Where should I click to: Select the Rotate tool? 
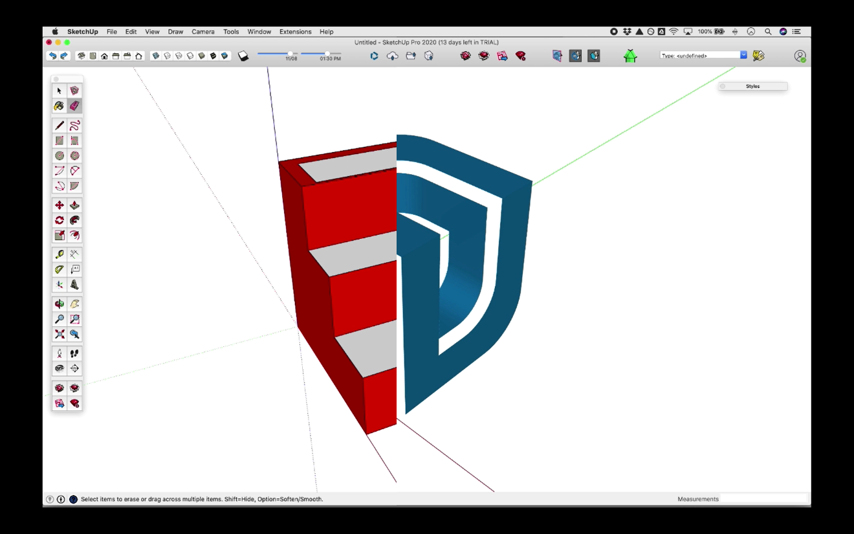point(60,221)
